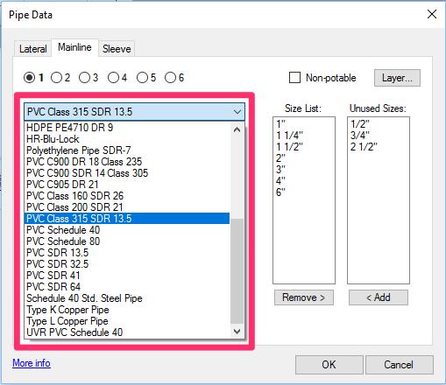Confirm with the OK button
The height and width of the screenshot is (385, 446).
(x=329, y=365)
